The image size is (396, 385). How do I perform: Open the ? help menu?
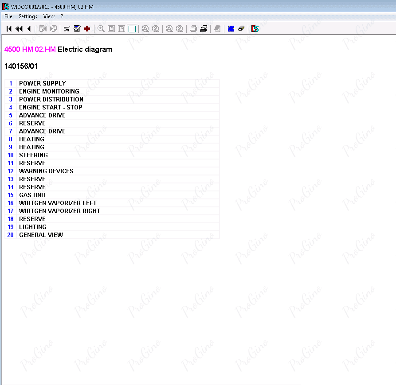click(62, 16)
